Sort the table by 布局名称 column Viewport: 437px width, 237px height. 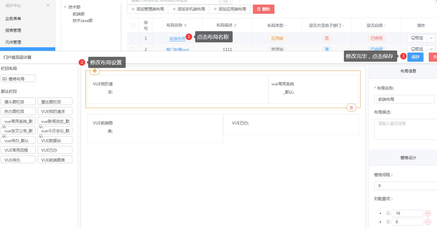185,26
